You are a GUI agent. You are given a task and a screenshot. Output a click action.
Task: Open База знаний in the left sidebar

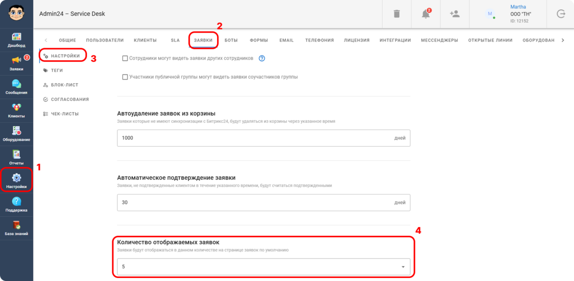17,228
